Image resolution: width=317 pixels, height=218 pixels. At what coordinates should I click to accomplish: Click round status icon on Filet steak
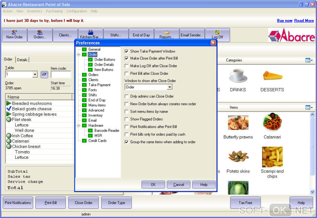[x=9, y=120]
